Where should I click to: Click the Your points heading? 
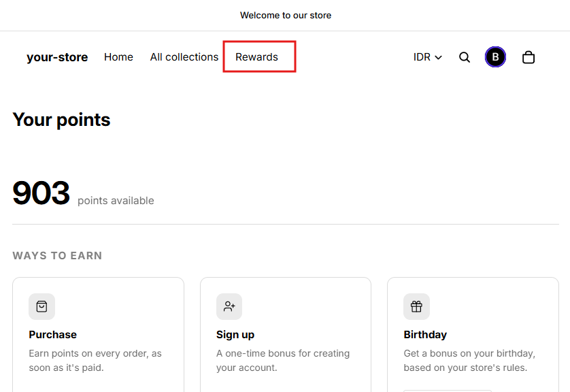(61, 120)
